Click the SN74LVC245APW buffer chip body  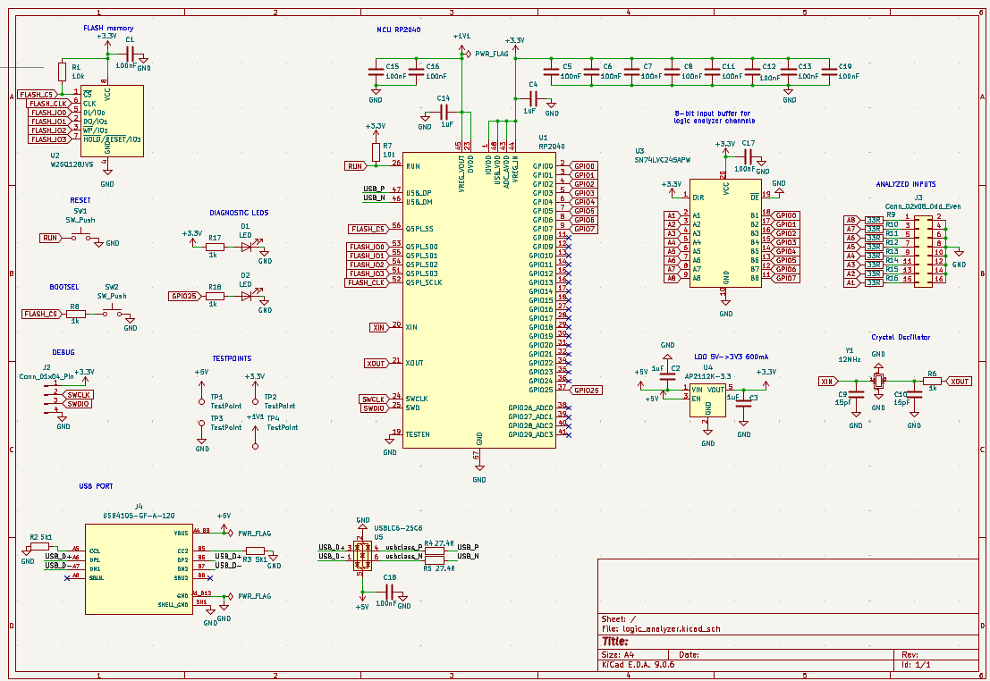724,233
